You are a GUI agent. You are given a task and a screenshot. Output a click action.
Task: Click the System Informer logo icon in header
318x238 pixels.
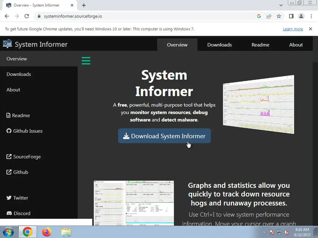pyautogui.click(x=7, y=43)
